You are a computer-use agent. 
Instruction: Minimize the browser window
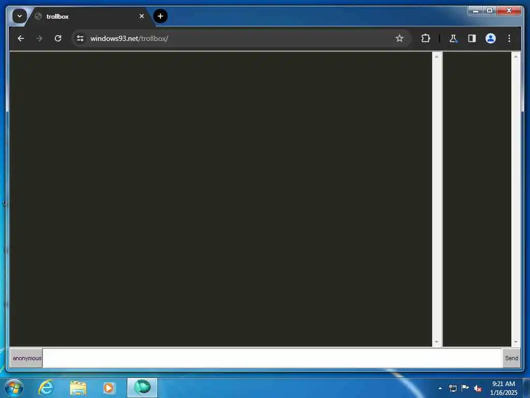click(x=476, y=11)
